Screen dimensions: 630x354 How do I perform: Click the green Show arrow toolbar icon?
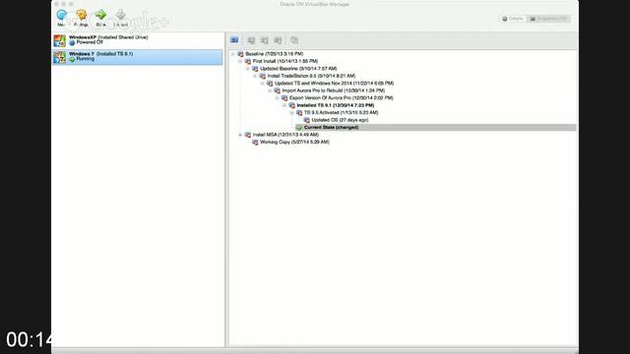pos(100,16)
